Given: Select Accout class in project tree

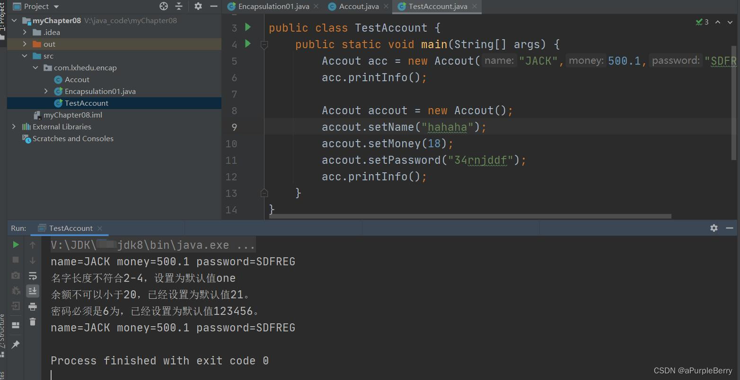Looking at the screenshot, I should point(77,79).
